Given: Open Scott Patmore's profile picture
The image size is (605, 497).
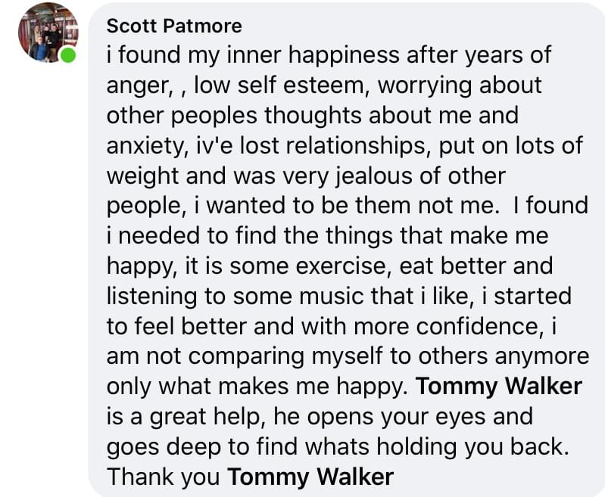Looking at the screenshot, I should [48, 33].
